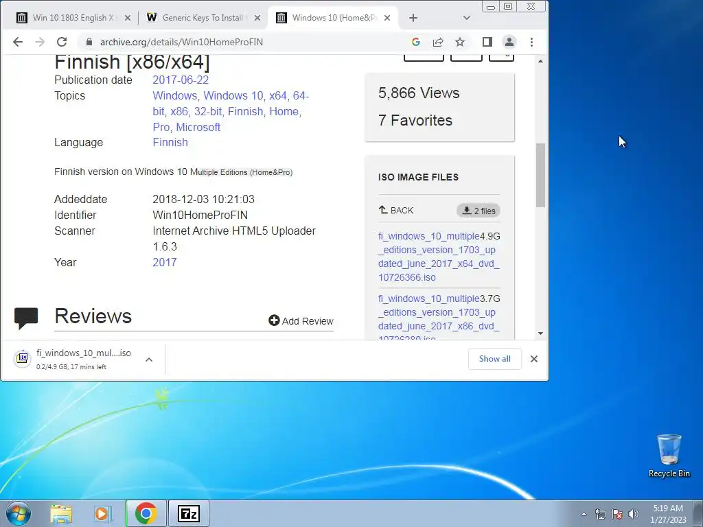The width and height of the screenshot is (703, 527).
Task: Click the Add Review button
Action: (301, 321)
